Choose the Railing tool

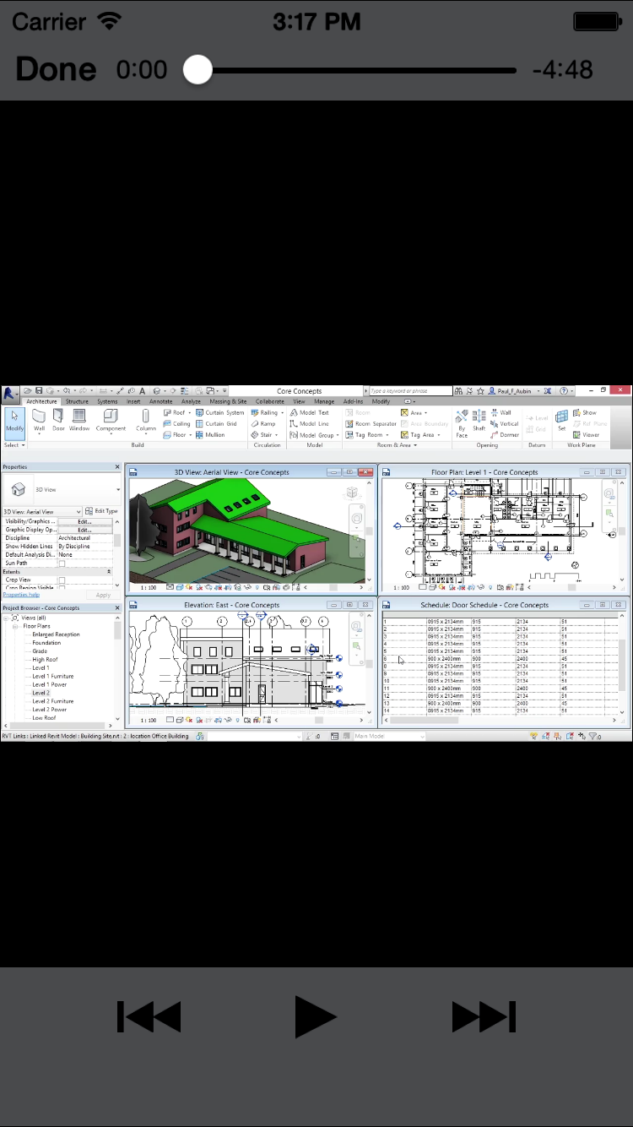point(267,413)
